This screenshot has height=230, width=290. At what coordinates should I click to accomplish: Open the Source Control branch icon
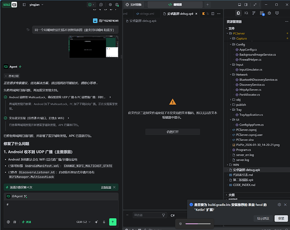[254, 13]
